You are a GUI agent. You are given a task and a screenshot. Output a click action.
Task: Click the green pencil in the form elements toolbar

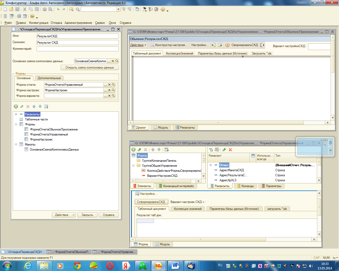click(x=140, y=150)
